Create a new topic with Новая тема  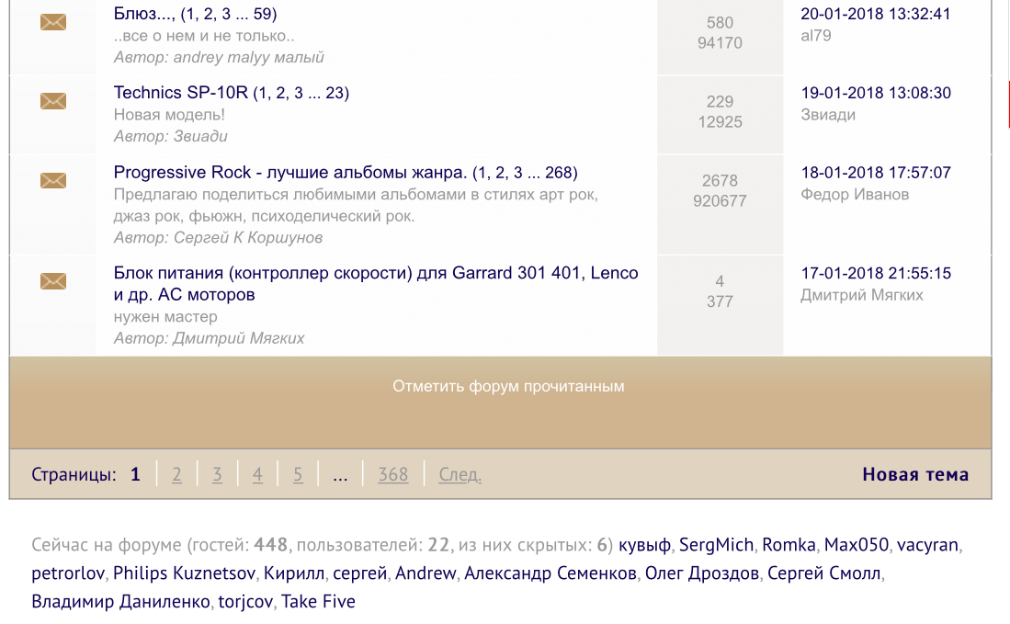[914, 475]
